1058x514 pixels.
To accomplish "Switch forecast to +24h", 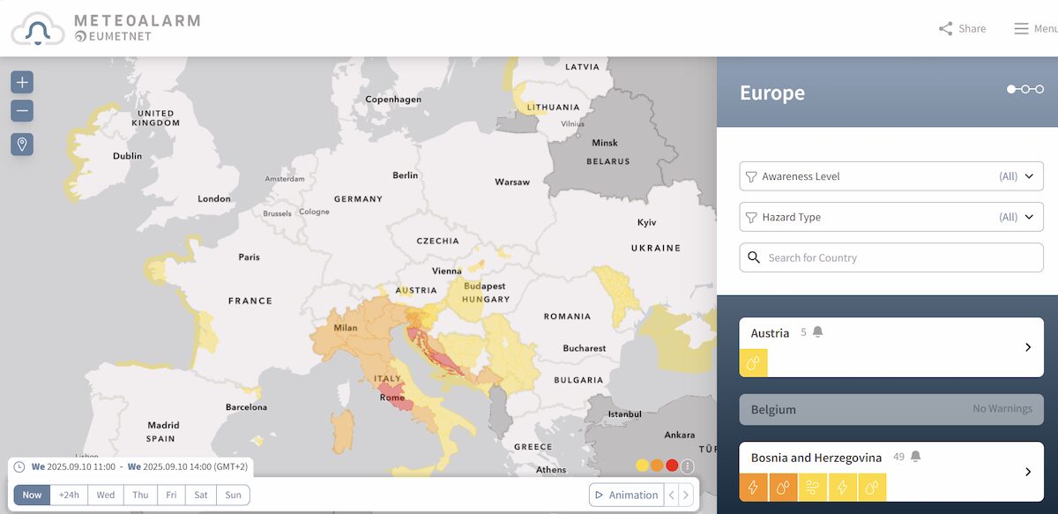I will click(x=69, y=495).
